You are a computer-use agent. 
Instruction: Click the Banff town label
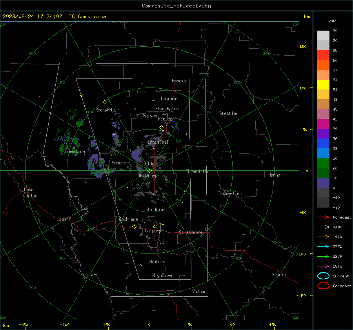pyautogui.click(x=65, y=219)
